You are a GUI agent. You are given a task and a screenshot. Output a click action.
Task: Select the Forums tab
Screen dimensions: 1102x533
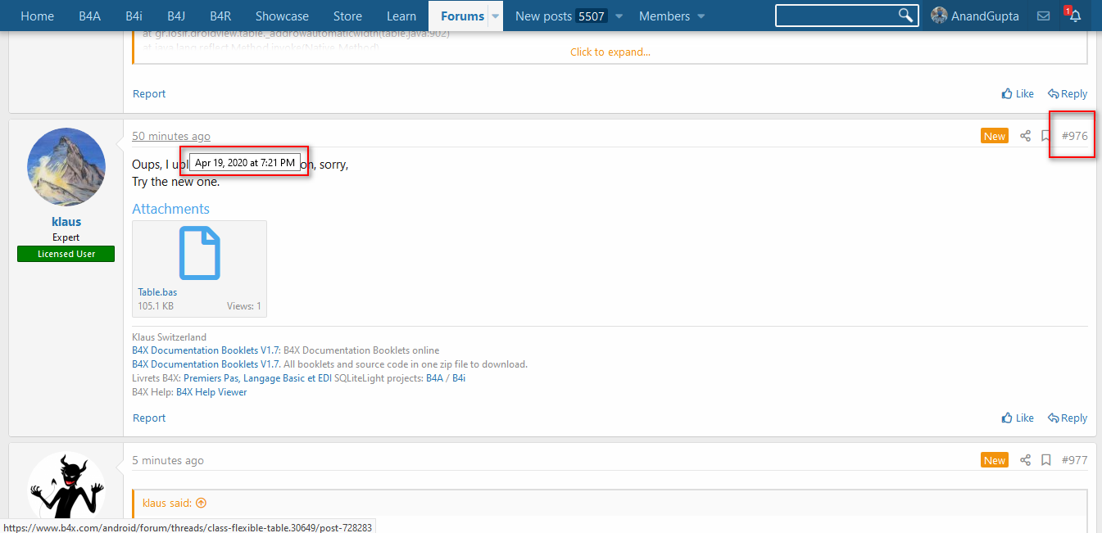click(x=462, y=16)
